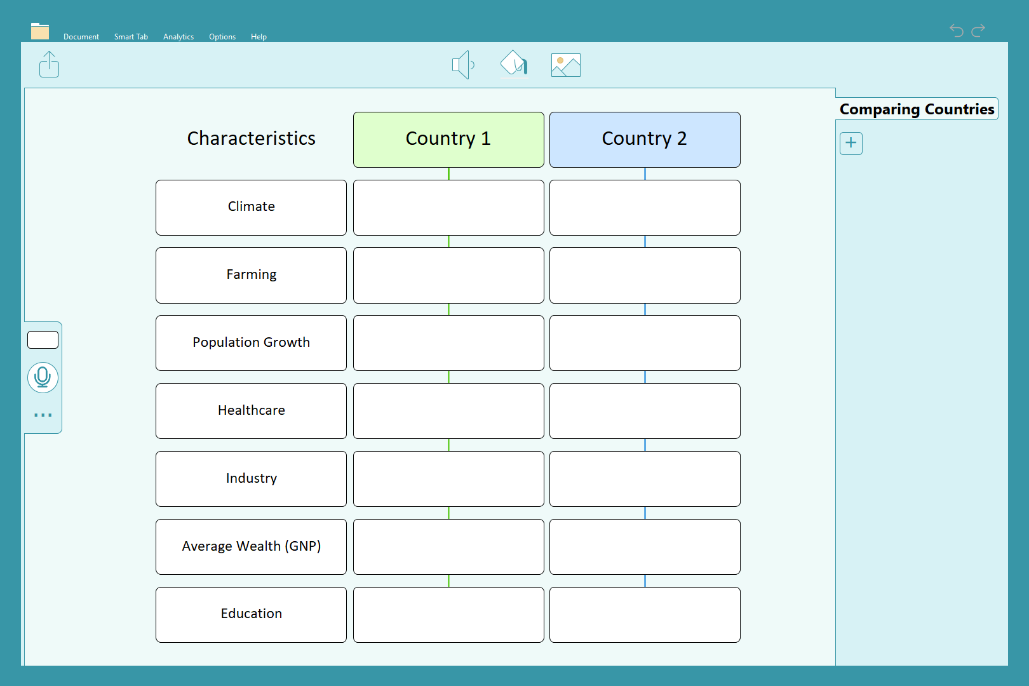
Task: Open the Smart Tab menu
Action: [131, 37]
